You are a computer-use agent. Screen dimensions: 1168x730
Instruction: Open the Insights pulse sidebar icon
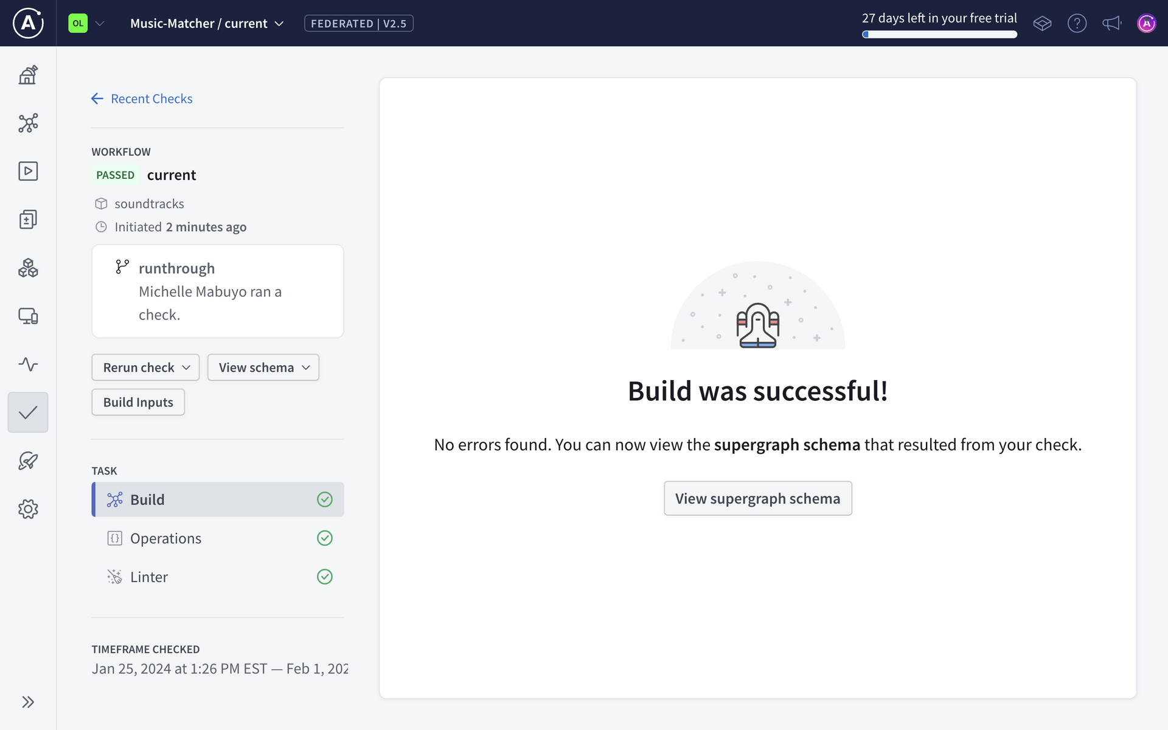click(x=28, y=364)
